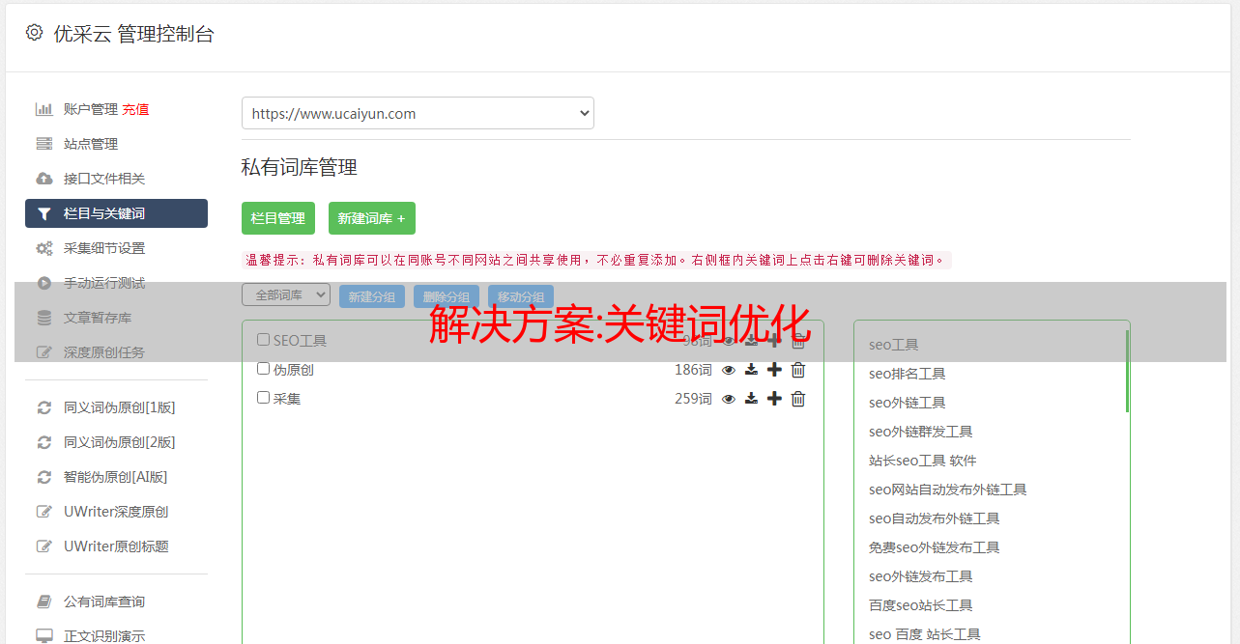Delete the 采集 word library
The image size is (1240, 644).
(x=798, y=399)
